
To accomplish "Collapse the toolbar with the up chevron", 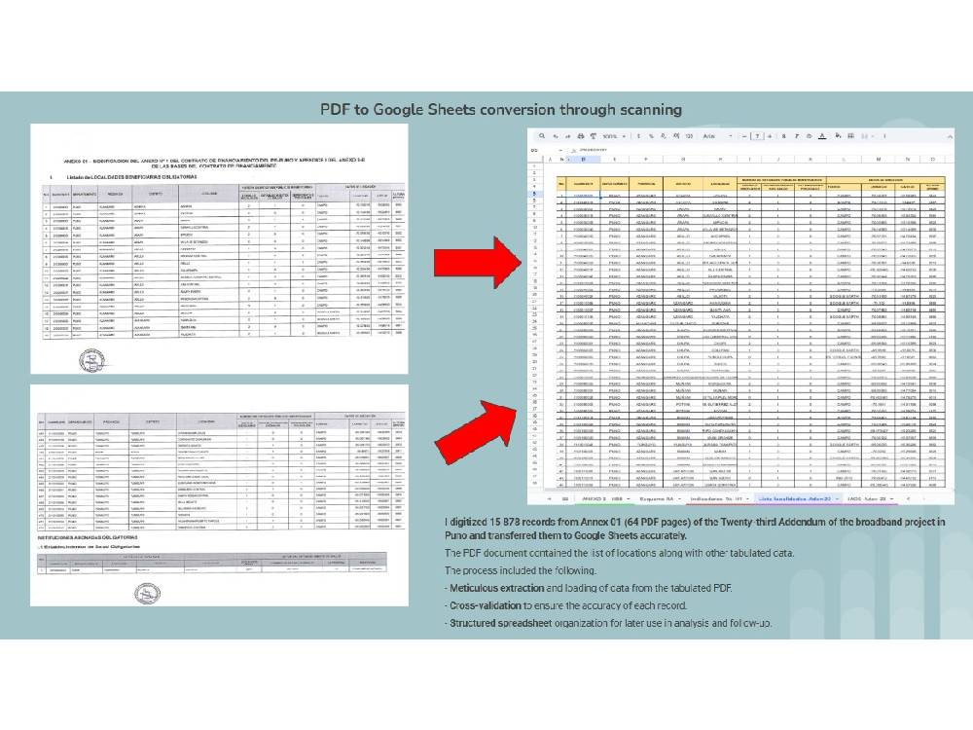I will (x=950, y=136).
